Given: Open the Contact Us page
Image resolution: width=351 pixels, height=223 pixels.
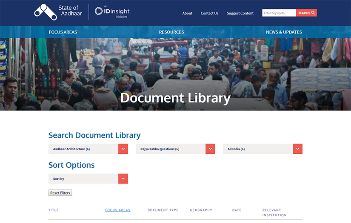Looking at the screenshot, I should [209, 13].
